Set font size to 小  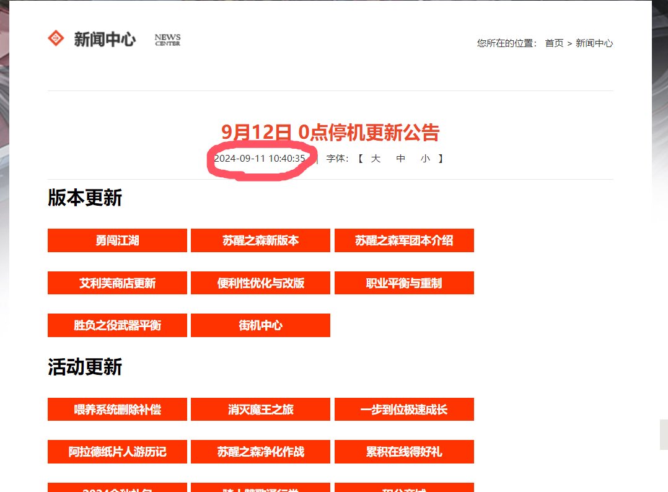[x=425, y=159]
